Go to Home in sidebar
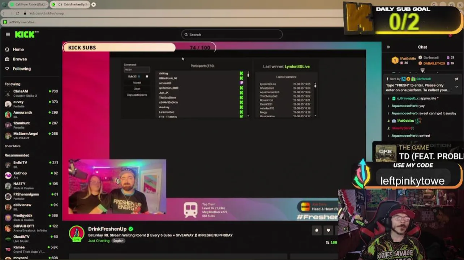 coord(18,49)
